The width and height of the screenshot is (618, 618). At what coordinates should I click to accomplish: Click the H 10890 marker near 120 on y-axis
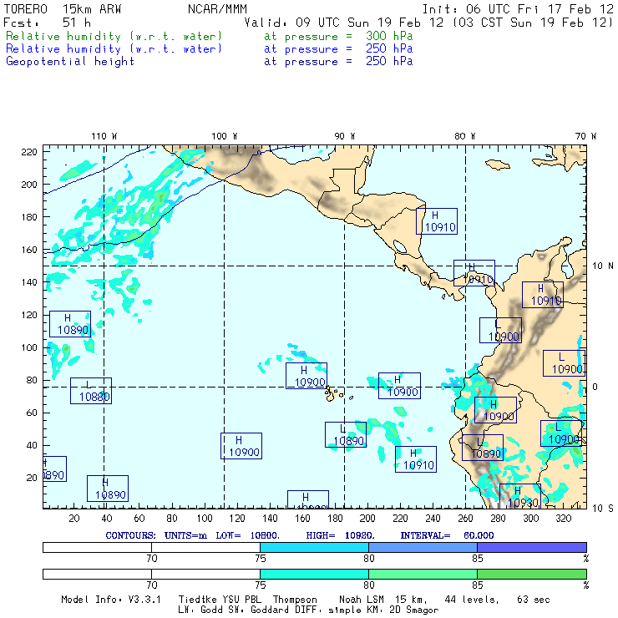[70, 324]
